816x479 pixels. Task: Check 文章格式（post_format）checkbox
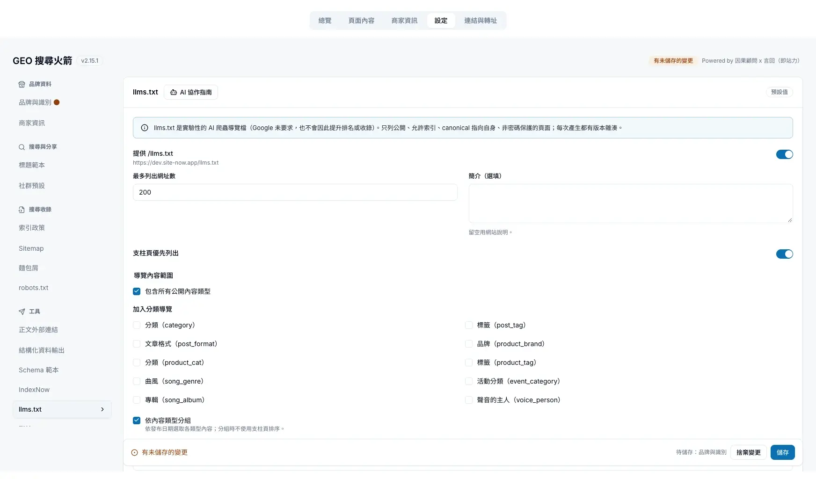click(x=137, y=344)
